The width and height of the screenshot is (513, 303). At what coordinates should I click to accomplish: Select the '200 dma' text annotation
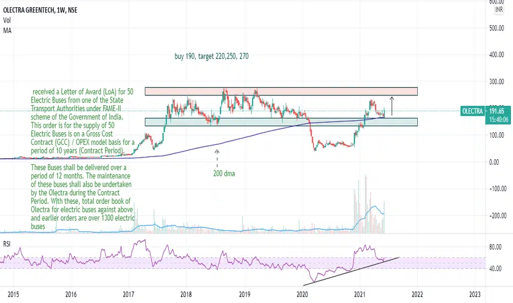[224, 174]
